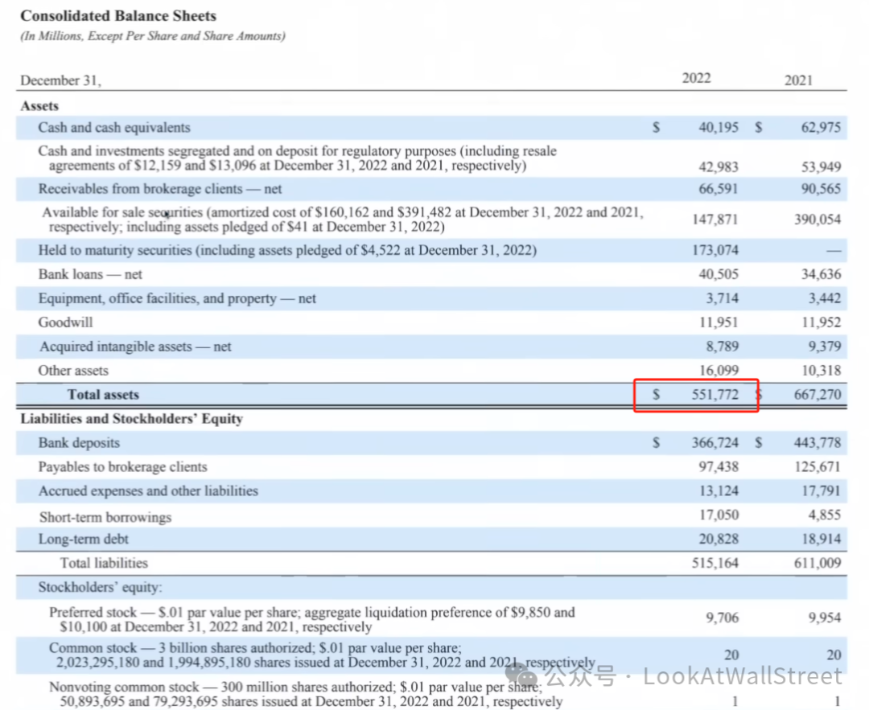Select the 'Long-term debt' label
The width and height of the screenshot is (869, 710).
[83, 540]
